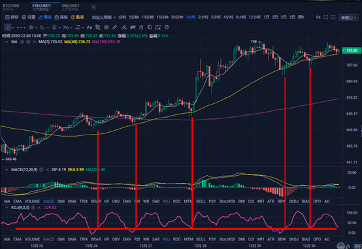
Task: Select the 1小时 timeframe
Action: point(191,17)
